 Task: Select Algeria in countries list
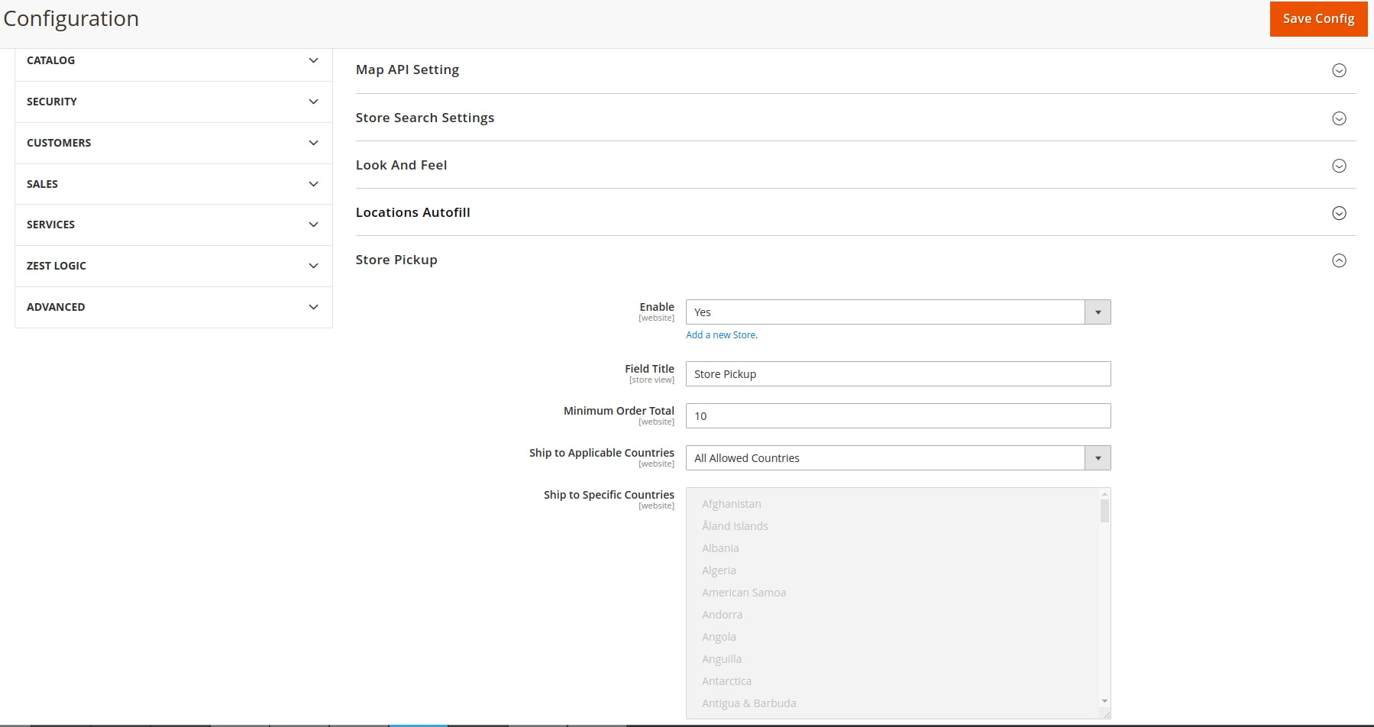(719, 570)
